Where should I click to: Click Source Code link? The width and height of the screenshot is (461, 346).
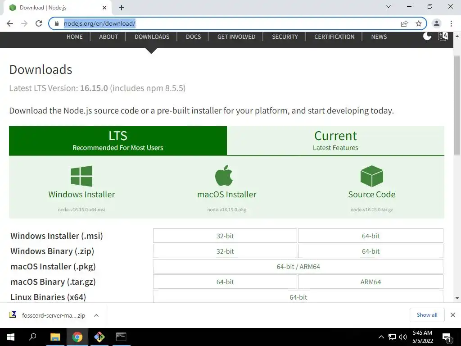pyautogui.click(x=371, y=195)
